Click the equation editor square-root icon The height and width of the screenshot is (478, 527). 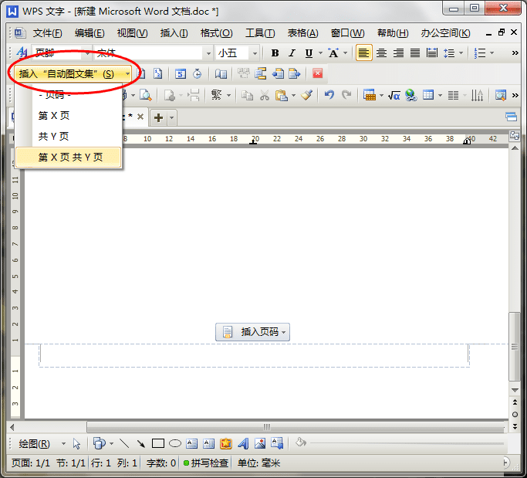394,96
